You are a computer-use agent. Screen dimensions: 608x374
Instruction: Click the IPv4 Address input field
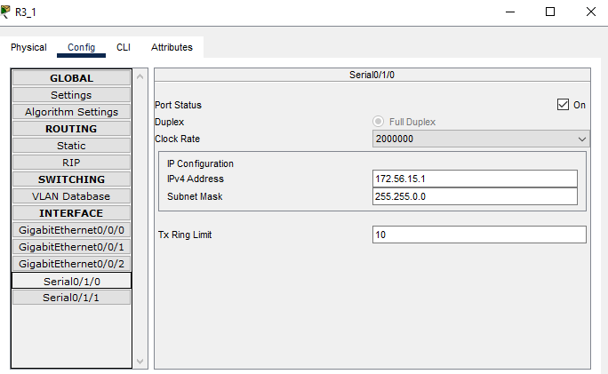(475, 179)
